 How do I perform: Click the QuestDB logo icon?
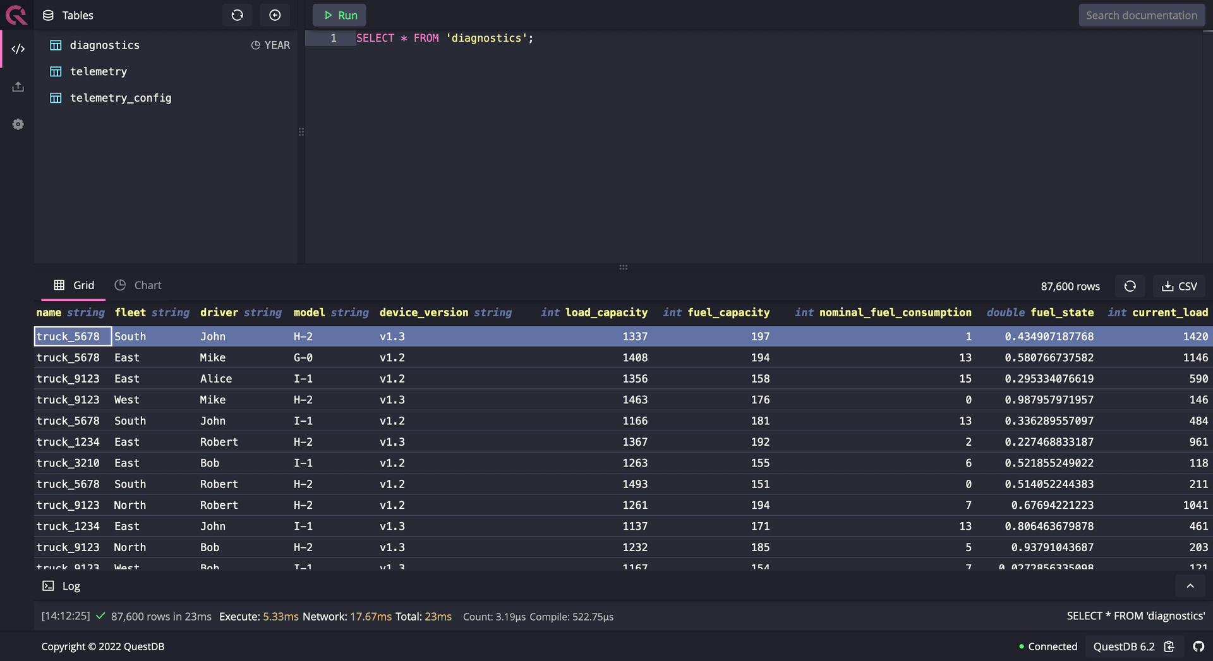coord(16,15)
